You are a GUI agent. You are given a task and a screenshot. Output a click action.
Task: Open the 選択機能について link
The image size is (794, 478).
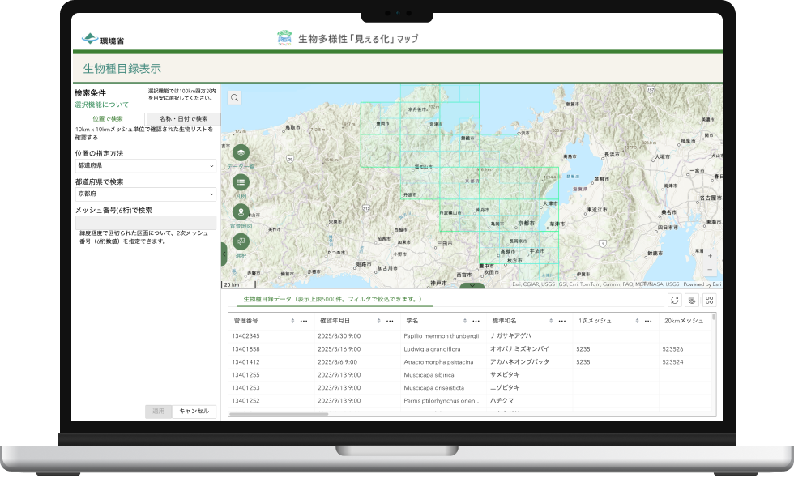tap(101, 105)
